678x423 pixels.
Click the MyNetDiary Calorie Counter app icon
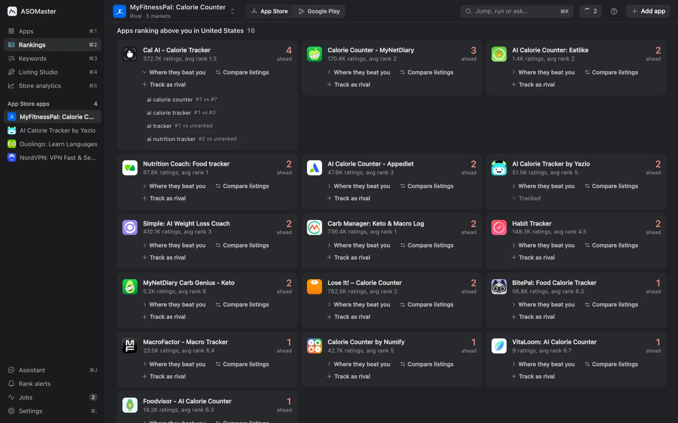[x=314, y=54]
